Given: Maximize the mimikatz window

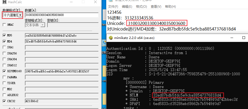Looking at the screenshot, I should point(244,38).
